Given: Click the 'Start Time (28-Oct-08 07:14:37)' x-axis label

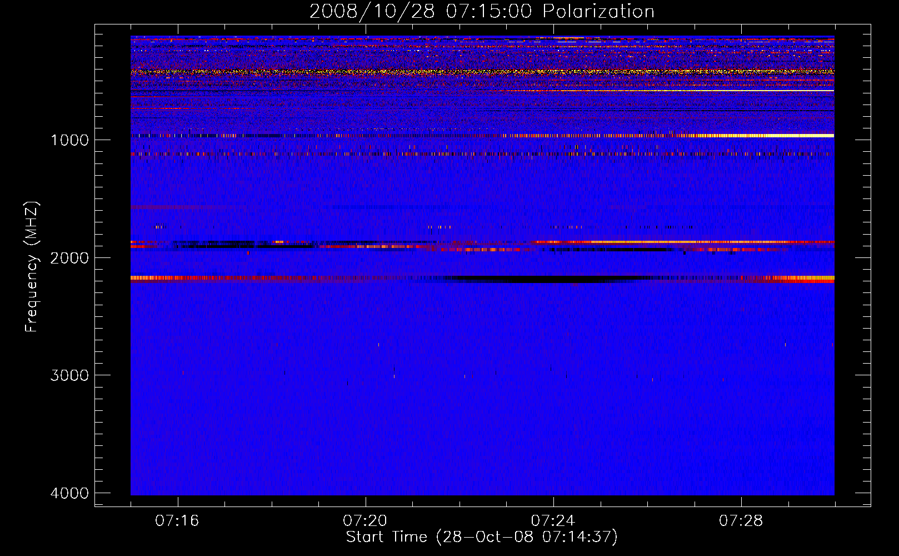Looking at the screenshot, I should coord(482,537).
